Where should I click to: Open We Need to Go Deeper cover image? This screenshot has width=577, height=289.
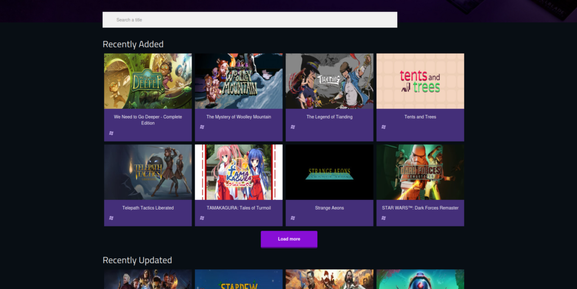[x=148, y=81]
